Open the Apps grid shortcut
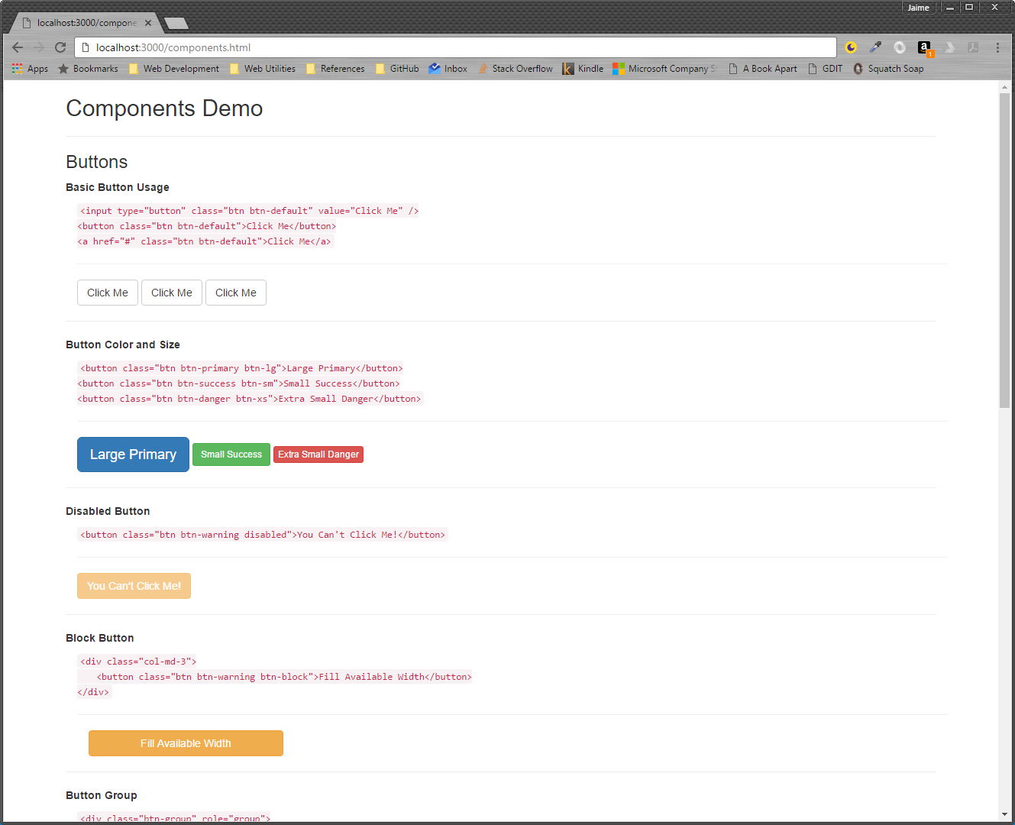This screenshot has width=1015, height=825. (30, 69)
